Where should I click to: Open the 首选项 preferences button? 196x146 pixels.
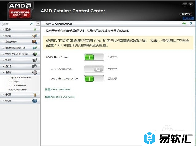(x=186, y=14)
